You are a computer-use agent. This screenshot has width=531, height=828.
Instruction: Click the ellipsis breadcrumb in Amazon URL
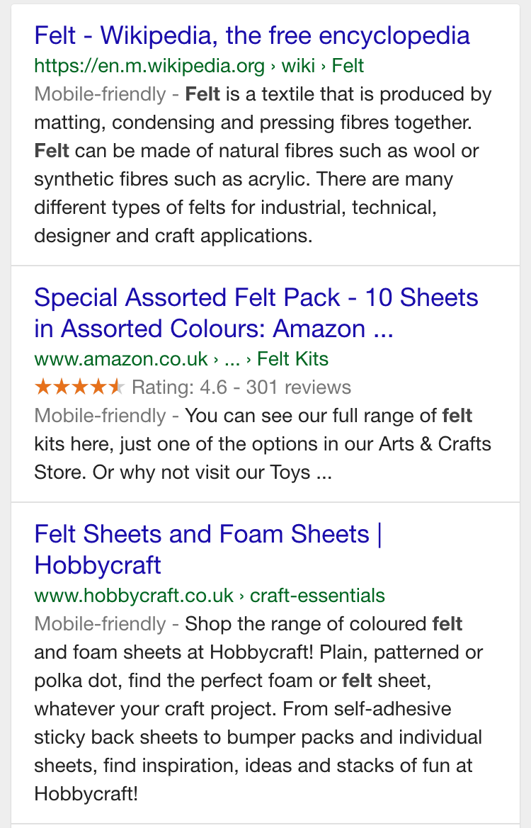coord(232,358)
